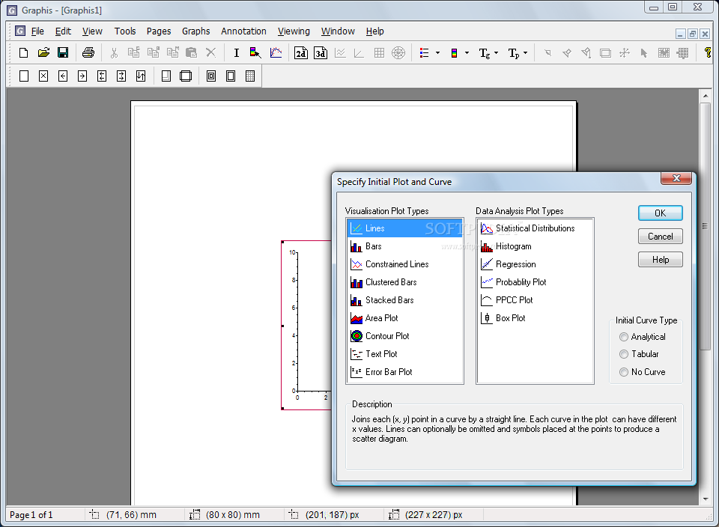Screen dimensions: 719x527
Task: Select Regression plot type
Action: 535,264
